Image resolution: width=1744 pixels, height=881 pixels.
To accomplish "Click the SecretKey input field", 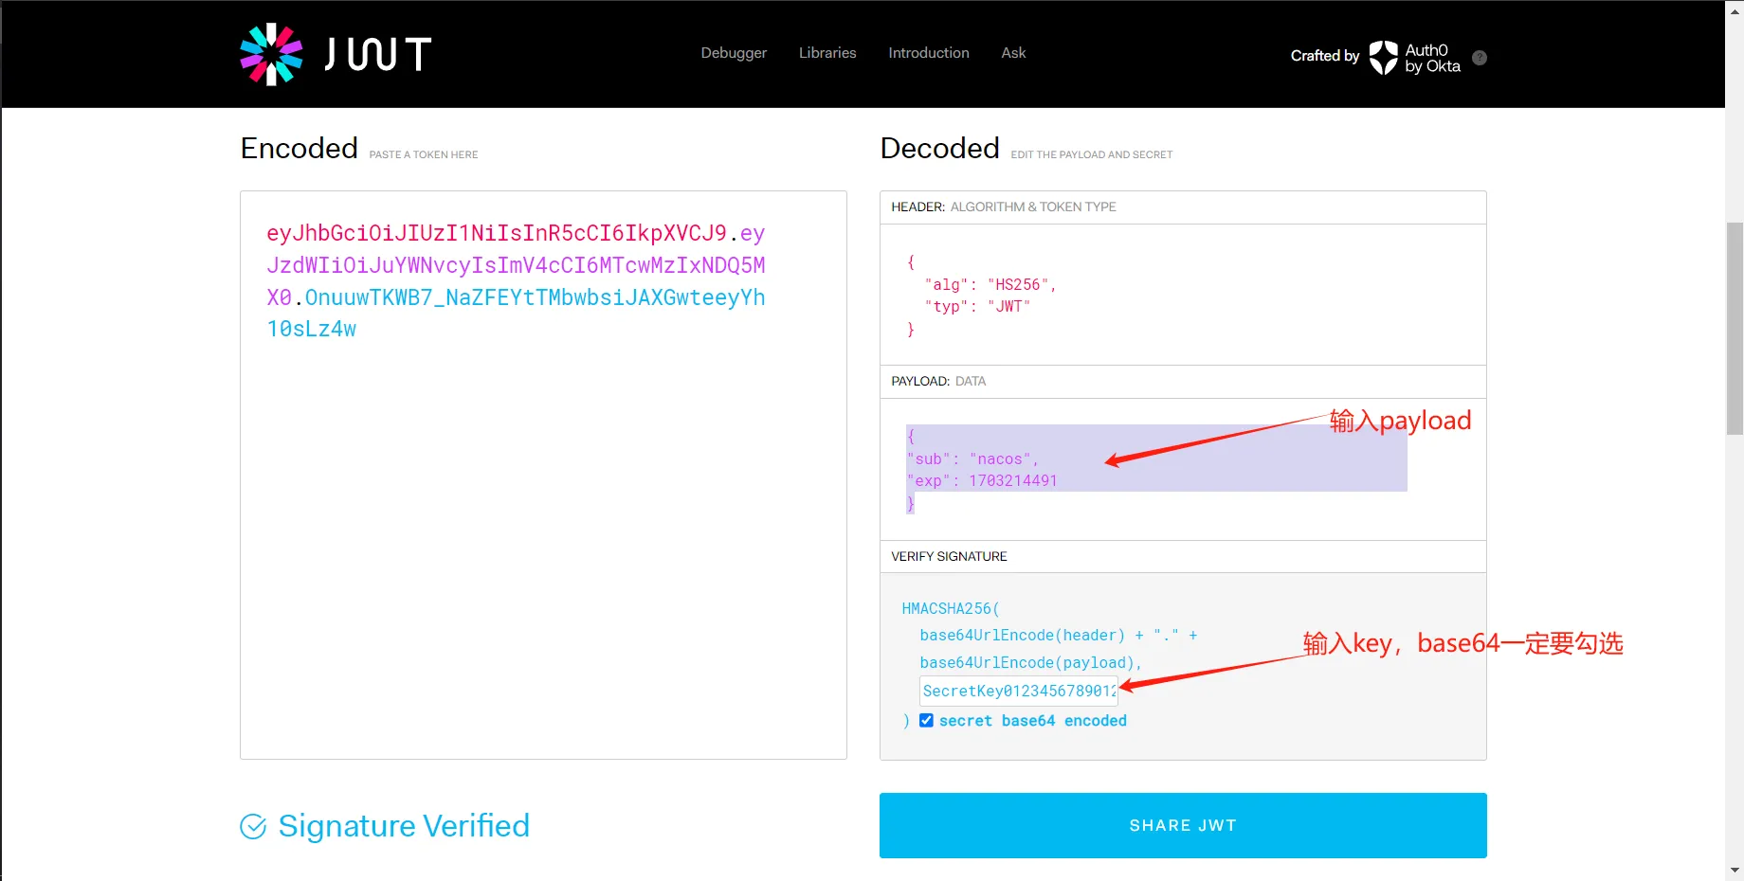I will (x=1018, y=691).
